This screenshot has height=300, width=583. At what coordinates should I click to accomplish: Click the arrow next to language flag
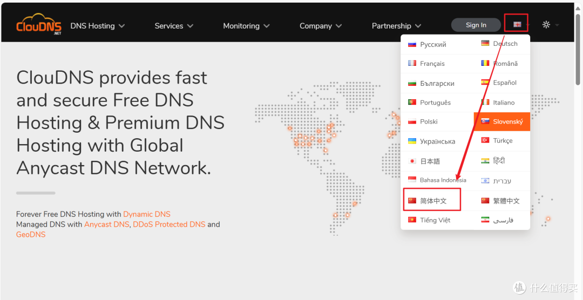pos(528,25)
